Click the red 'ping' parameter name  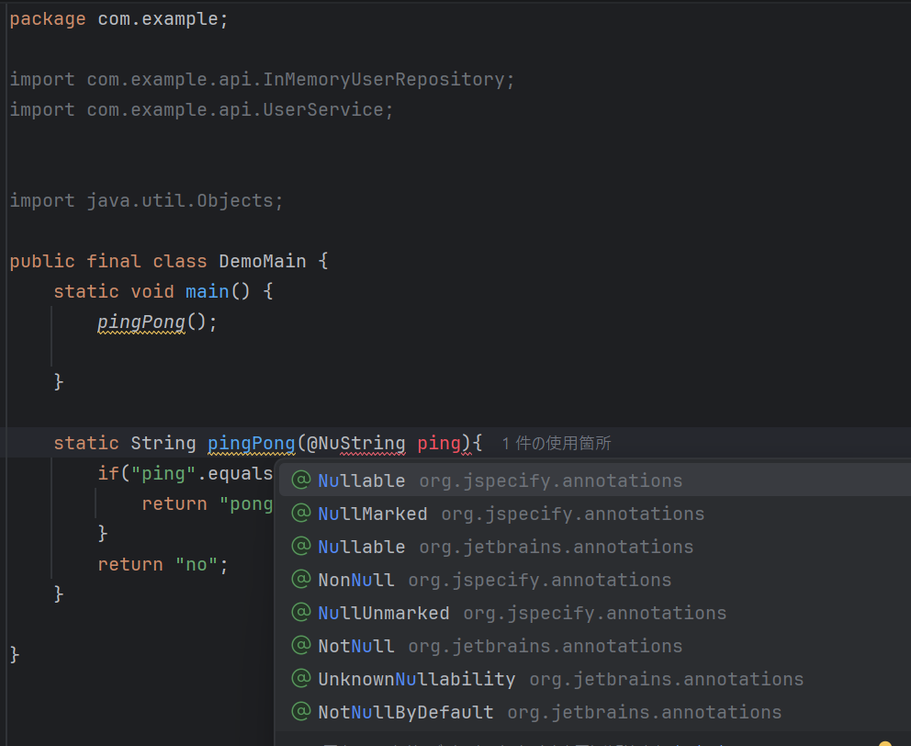click(x=439, y=443)
